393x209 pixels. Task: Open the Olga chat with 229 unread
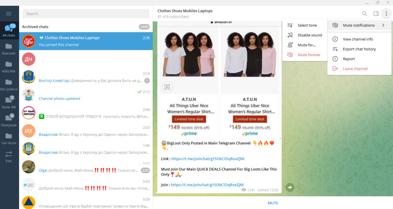(x=85, y=167)
